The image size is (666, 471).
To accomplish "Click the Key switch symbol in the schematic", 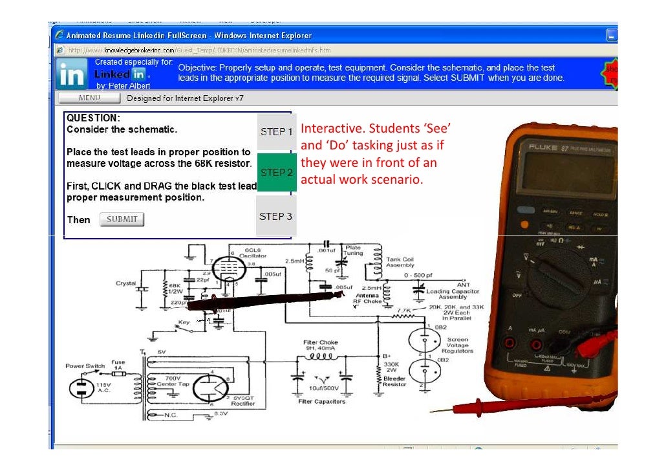I will (x=185, y=328).
